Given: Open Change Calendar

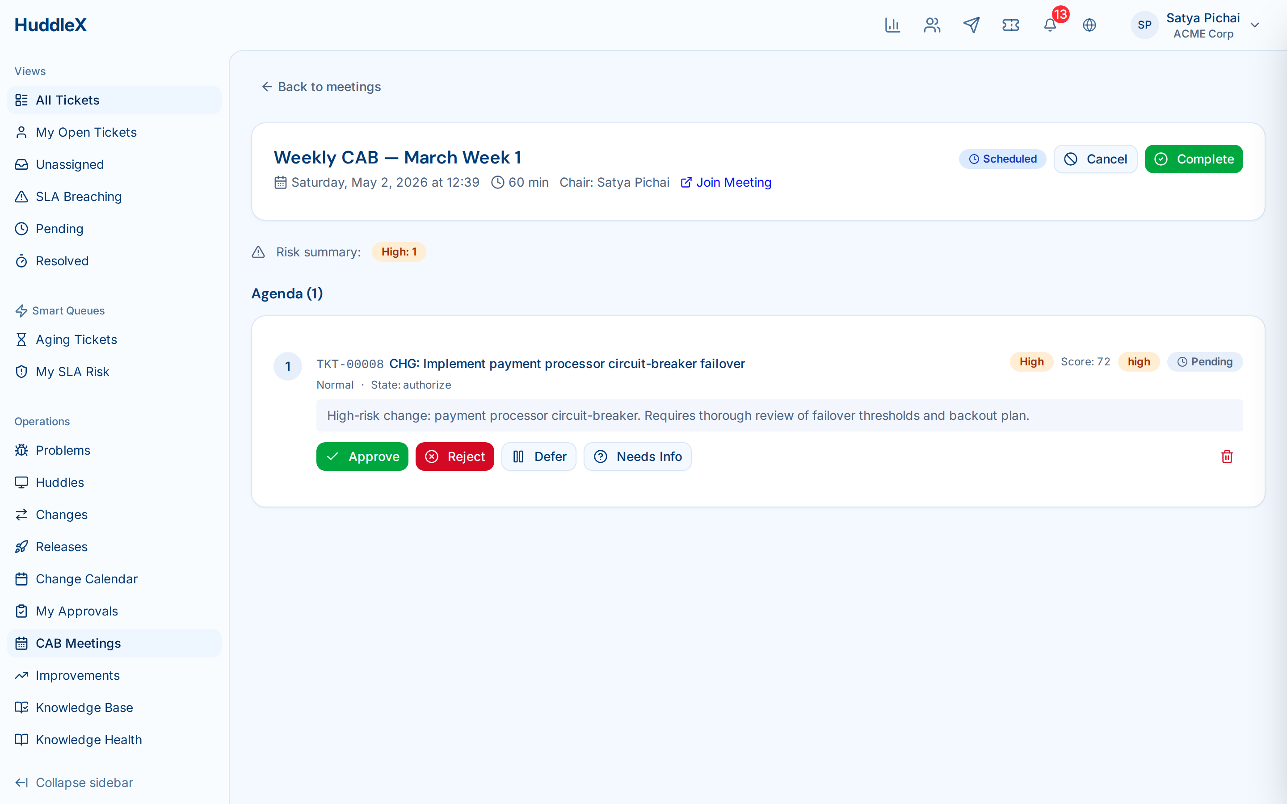Looking at the screenshot, I should (x=114, y=579).
